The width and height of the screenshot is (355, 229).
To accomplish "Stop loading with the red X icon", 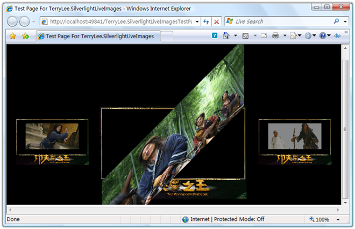I will [x=216, y=22].
